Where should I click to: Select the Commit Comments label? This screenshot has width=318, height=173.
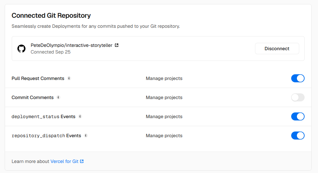click(33, 97)
